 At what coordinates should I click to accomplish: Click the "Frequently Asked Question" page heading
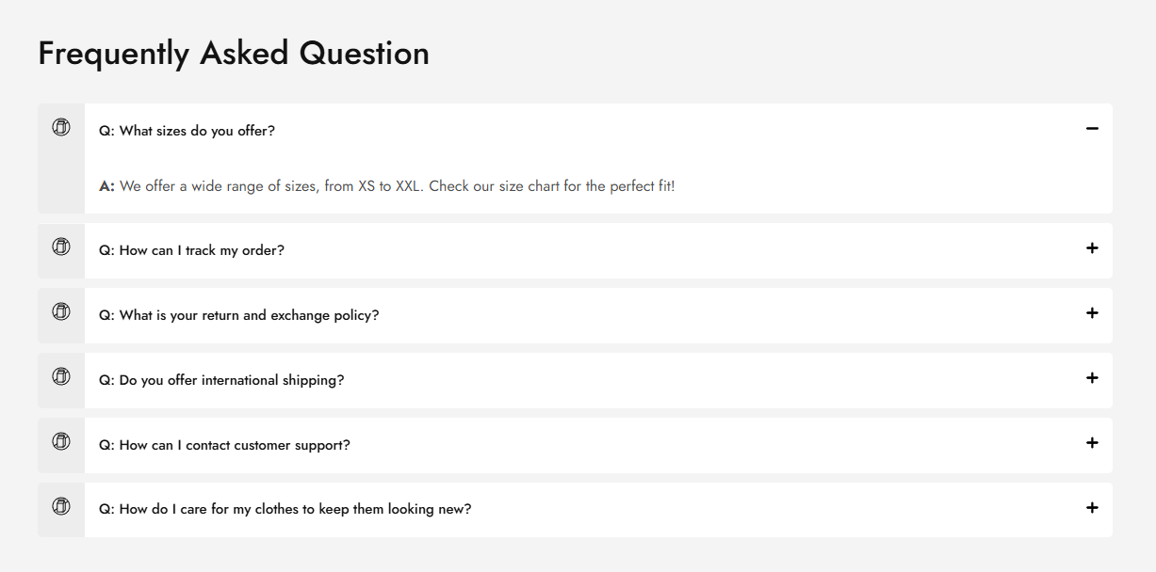pyautogui.click(x=233, y=54)
